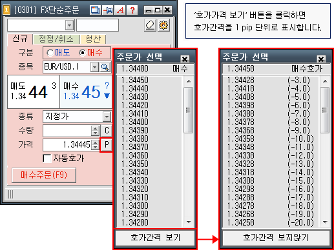Select the 매도 radio button

coord(50,53)
